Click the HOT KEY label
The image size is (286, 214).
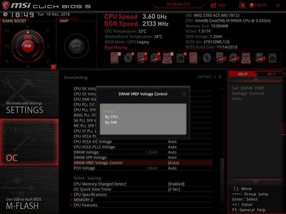click(x=205, y=77)
